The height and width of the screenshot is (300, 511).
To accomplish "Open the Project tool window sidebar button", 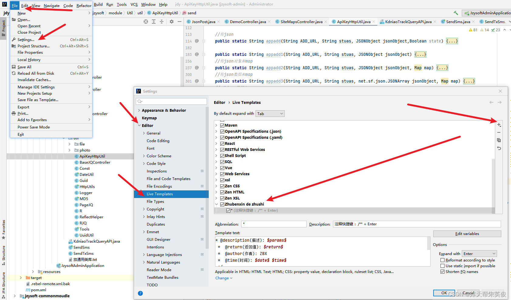I will (4, 28).
